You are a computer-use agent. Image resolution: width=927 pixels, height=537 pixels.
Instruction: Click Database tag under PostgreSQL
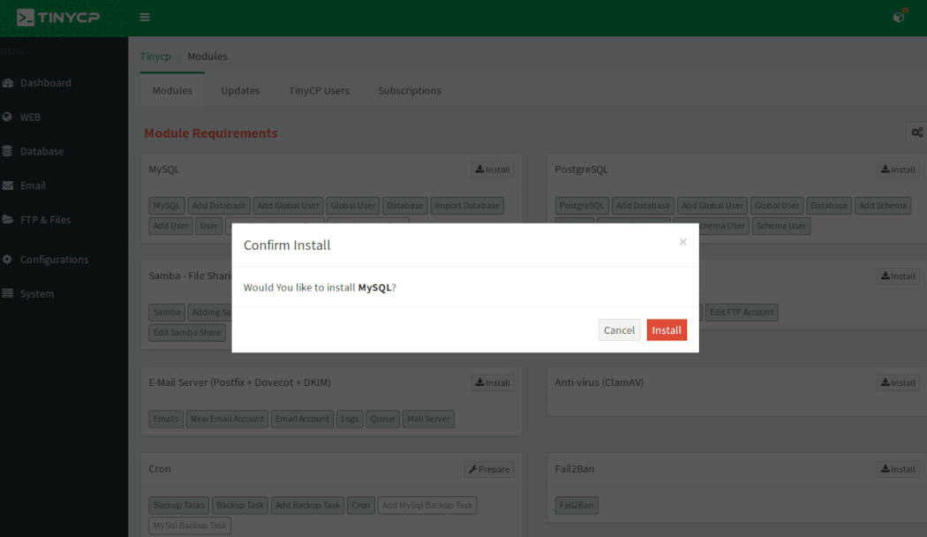pyautogui.click(x=829, y=206)
